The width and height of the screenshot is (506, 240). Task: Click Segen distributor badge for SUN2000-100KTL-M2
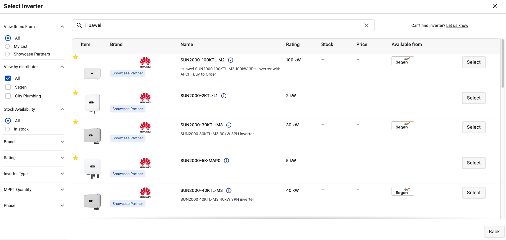403,61
